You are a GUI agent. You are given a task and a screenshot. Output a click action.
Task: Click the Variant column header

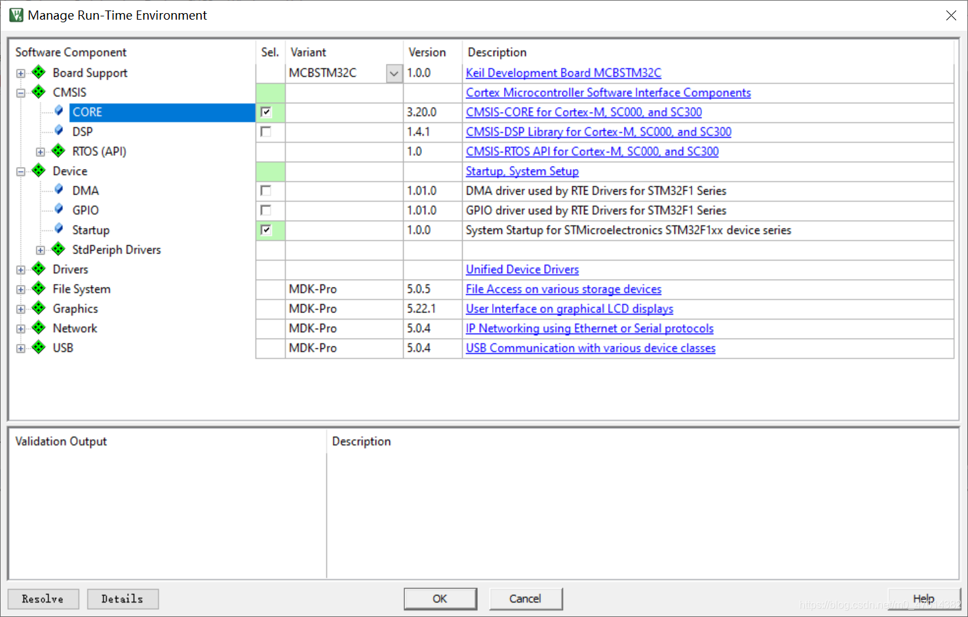coord(308,52)
